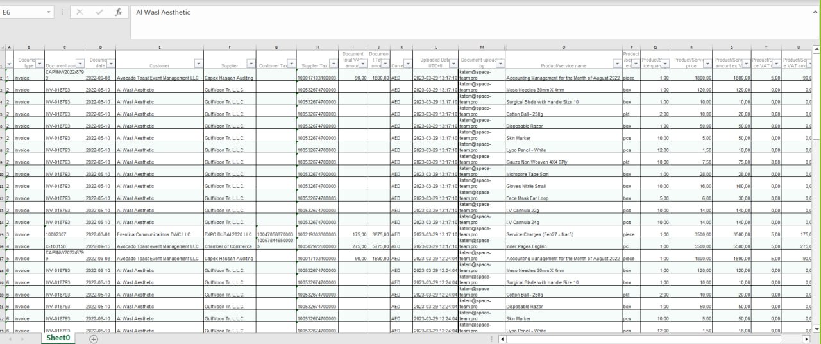Select Gauze Non Wooven 4X4 6Ply cell
Screen dimensions: 821x344
(x=563, y=159)
